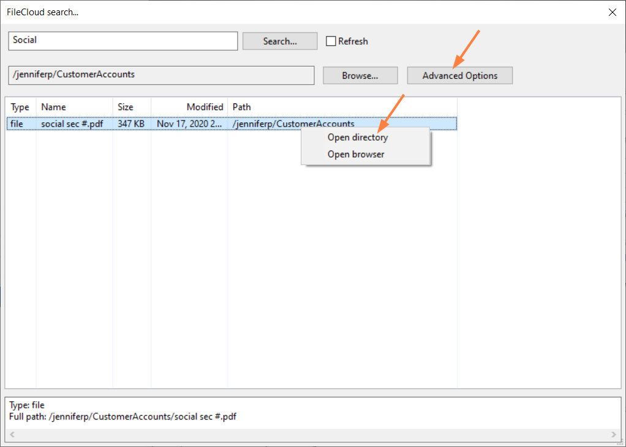Choose Open directory from context menu

click(358, 138)
